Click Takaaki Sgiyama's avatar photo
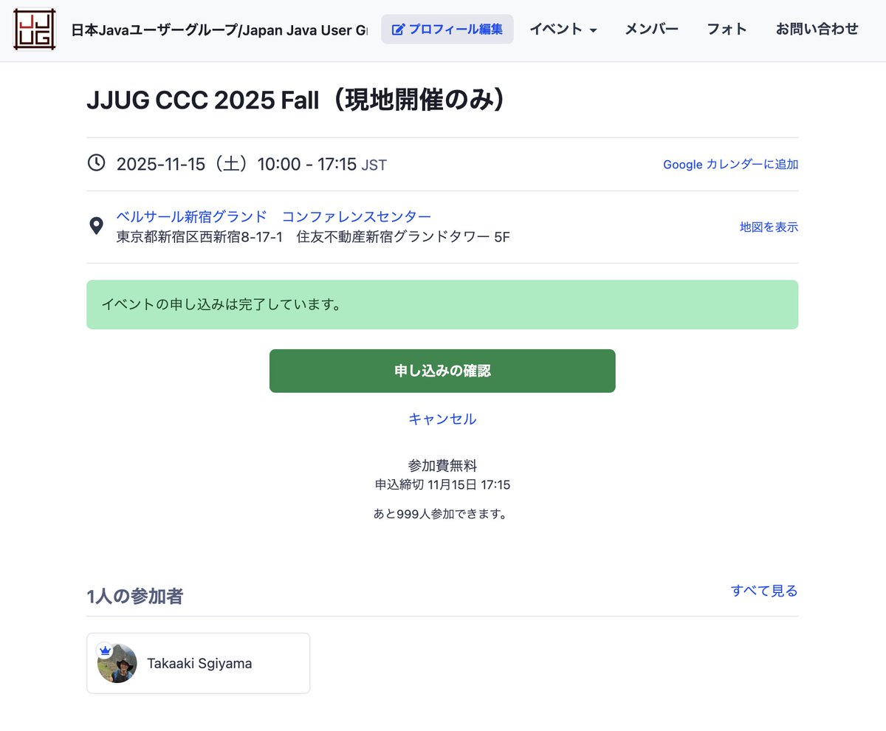 point(116,662)
